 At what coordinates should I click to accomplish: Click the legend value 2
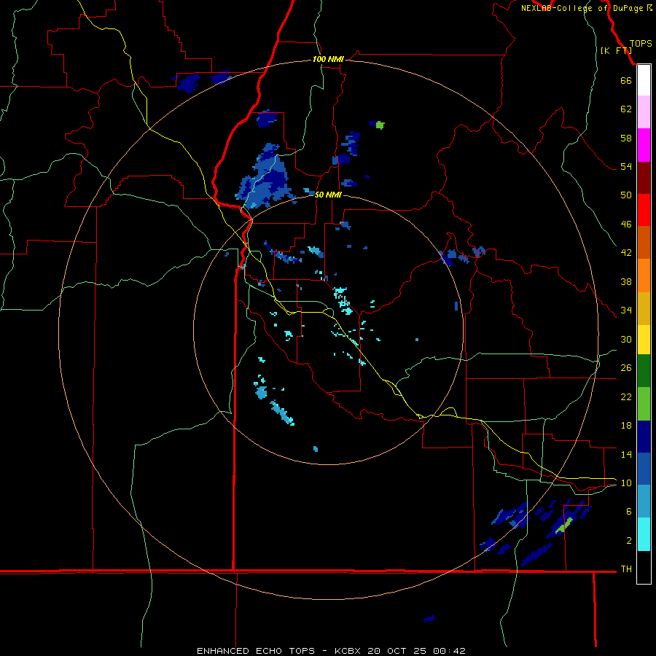629,541
